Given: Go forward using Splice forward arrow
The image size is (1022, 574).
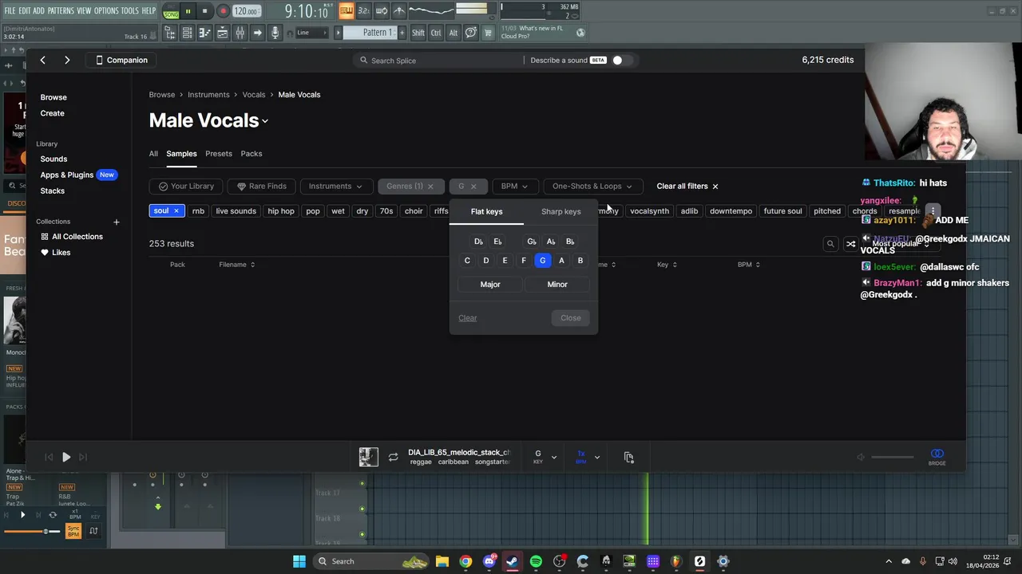Looking at the screenshot, I should coord(67,60).
